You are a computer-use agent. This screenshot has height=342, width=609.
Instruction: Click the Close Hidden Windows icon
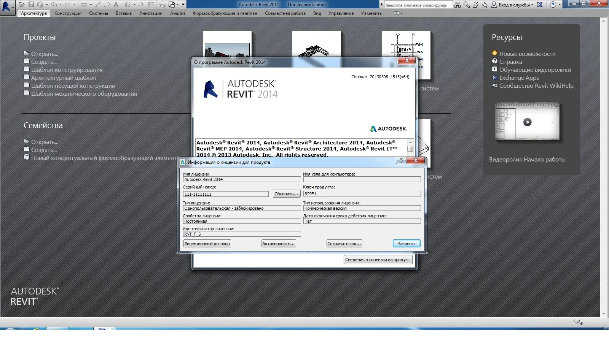click(x=163, y=5)
